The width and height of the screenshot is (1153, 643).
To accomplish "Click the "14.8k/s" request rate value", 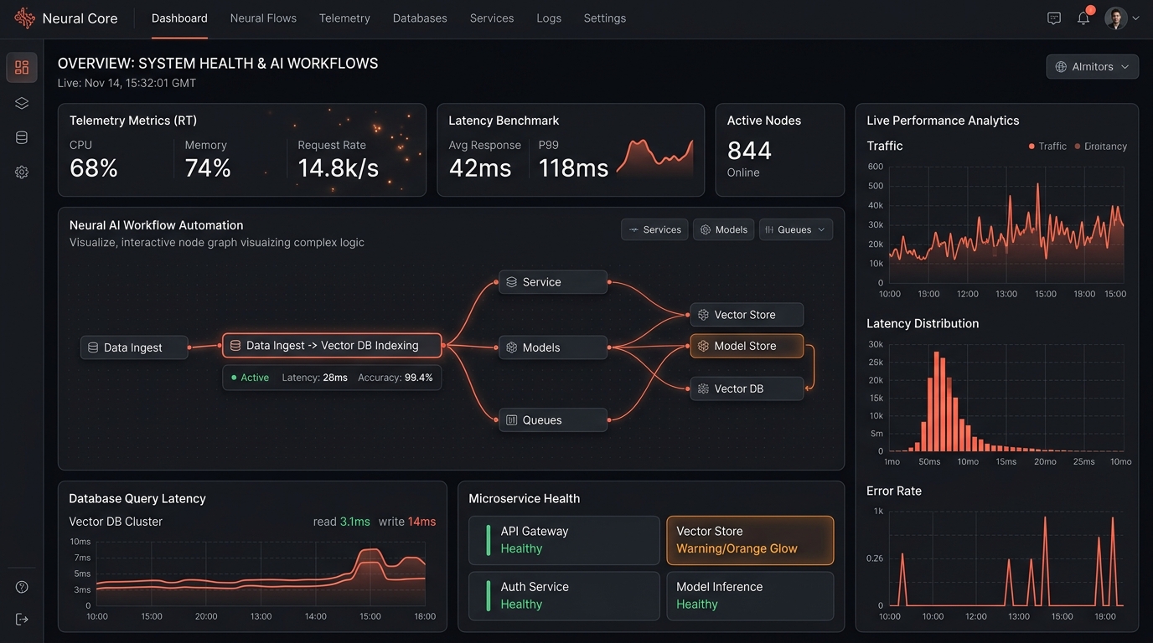I will [339, 168].
